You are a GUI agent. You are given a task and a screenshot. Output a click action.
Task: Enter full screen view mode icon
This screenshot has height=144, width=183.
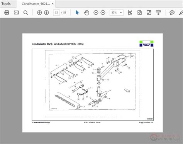149,13
